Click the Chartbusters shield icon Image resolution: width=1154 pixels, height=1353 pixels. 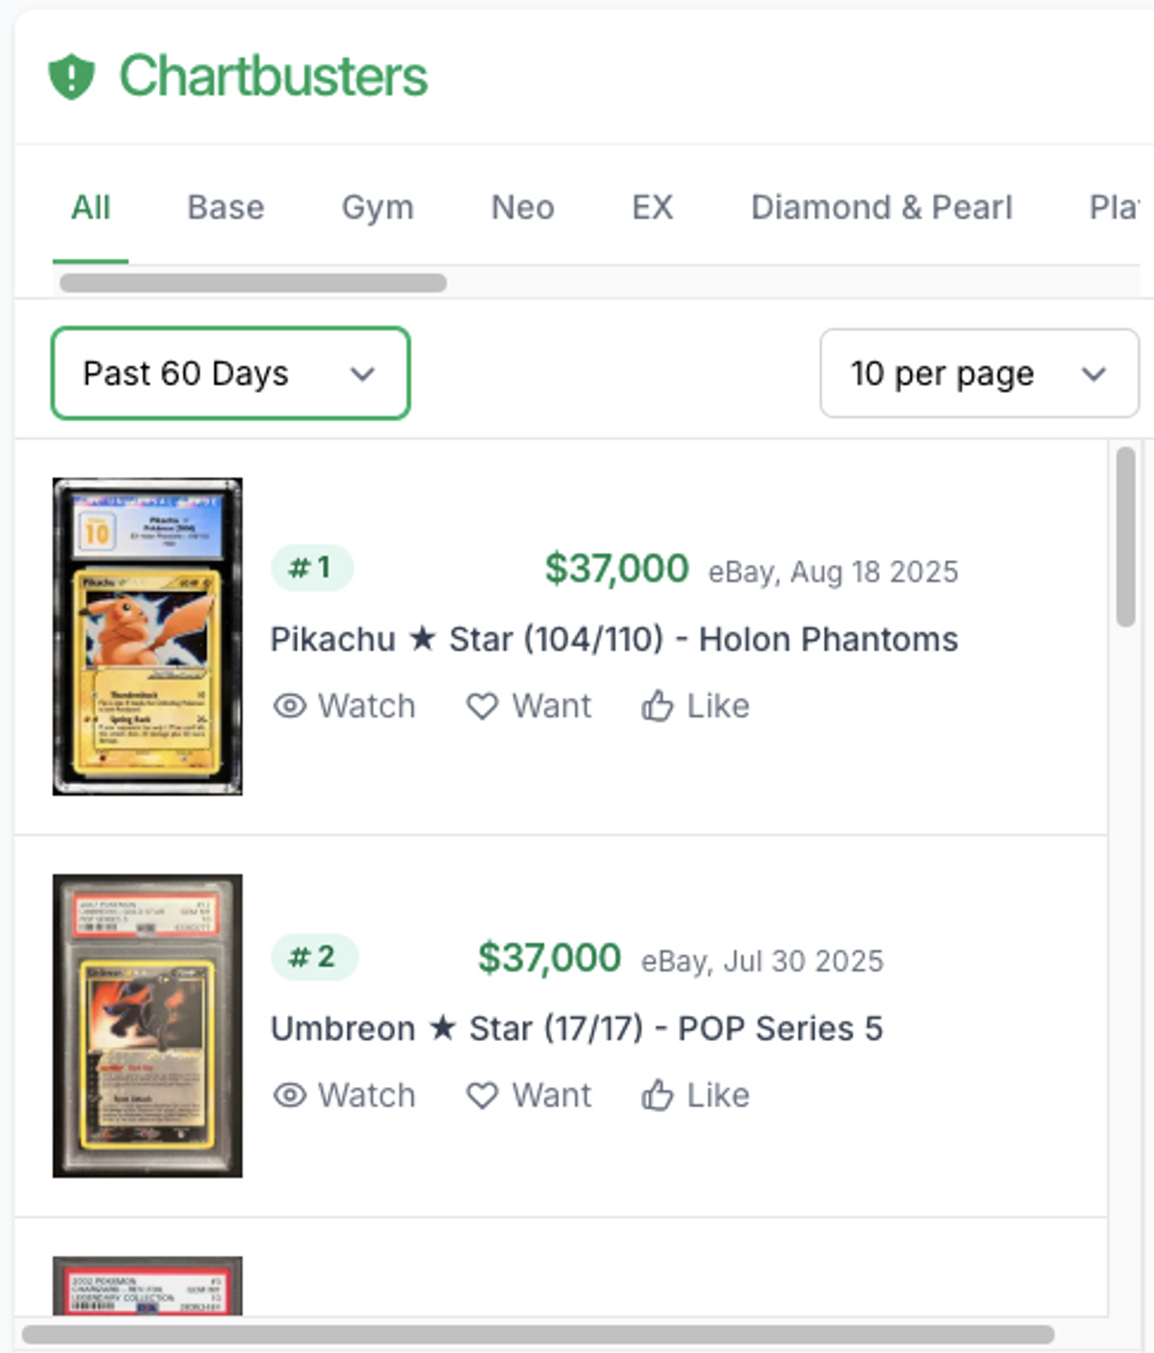[71, 77]
